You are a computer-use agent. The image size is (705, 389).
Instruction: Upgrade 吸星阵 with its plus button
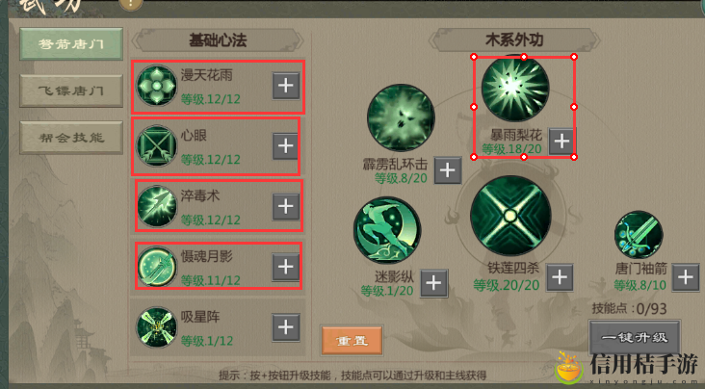click(x=286, y=327)
